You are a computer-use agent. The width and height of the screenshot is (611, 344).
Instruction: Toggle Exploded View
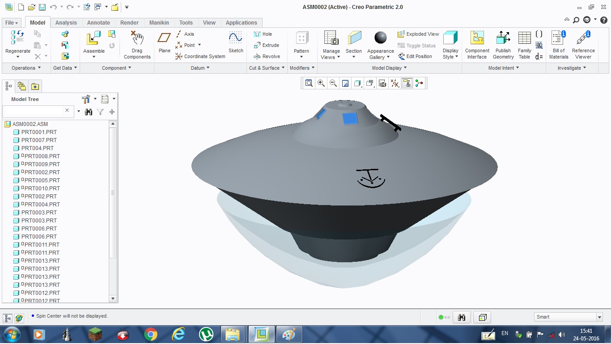(x=418, y=34)
